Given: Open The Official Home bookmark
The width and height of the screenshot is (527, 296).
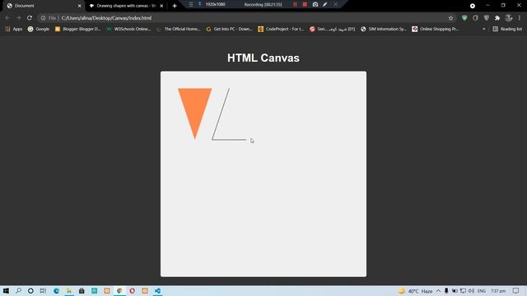Looking at the screenshot, I should coord(179,30).
